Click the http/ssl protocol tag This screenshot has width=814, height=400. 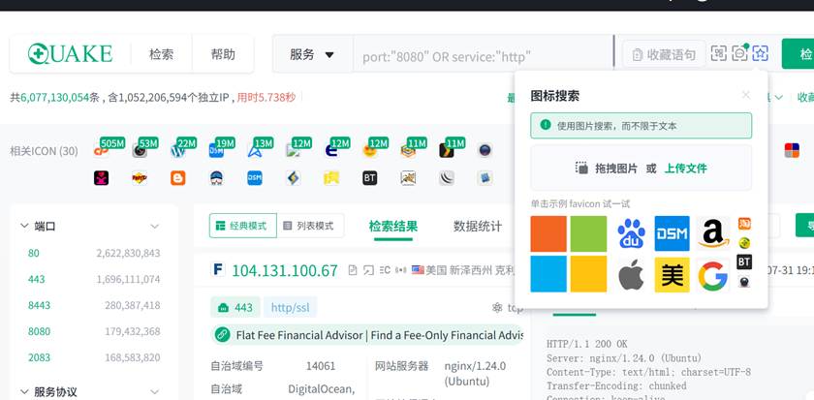(290, 307)
